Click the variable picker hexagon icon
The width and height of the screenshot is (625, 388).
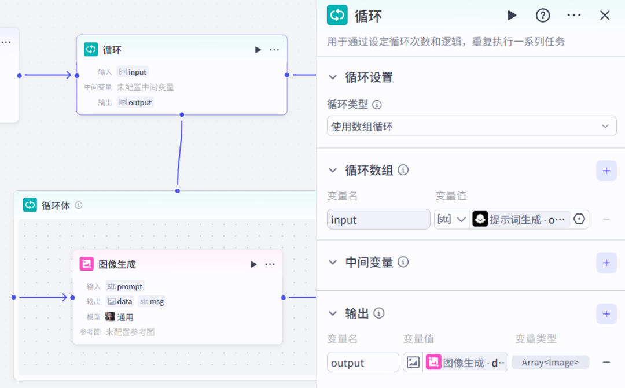[579, 219]
